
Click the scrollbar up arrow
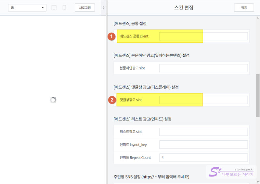point(258,18)
